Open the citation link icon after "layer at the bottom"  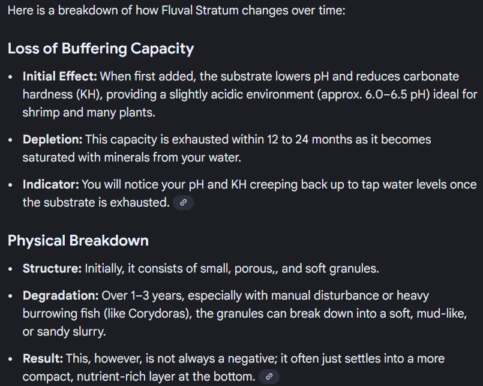coord(269,377)
